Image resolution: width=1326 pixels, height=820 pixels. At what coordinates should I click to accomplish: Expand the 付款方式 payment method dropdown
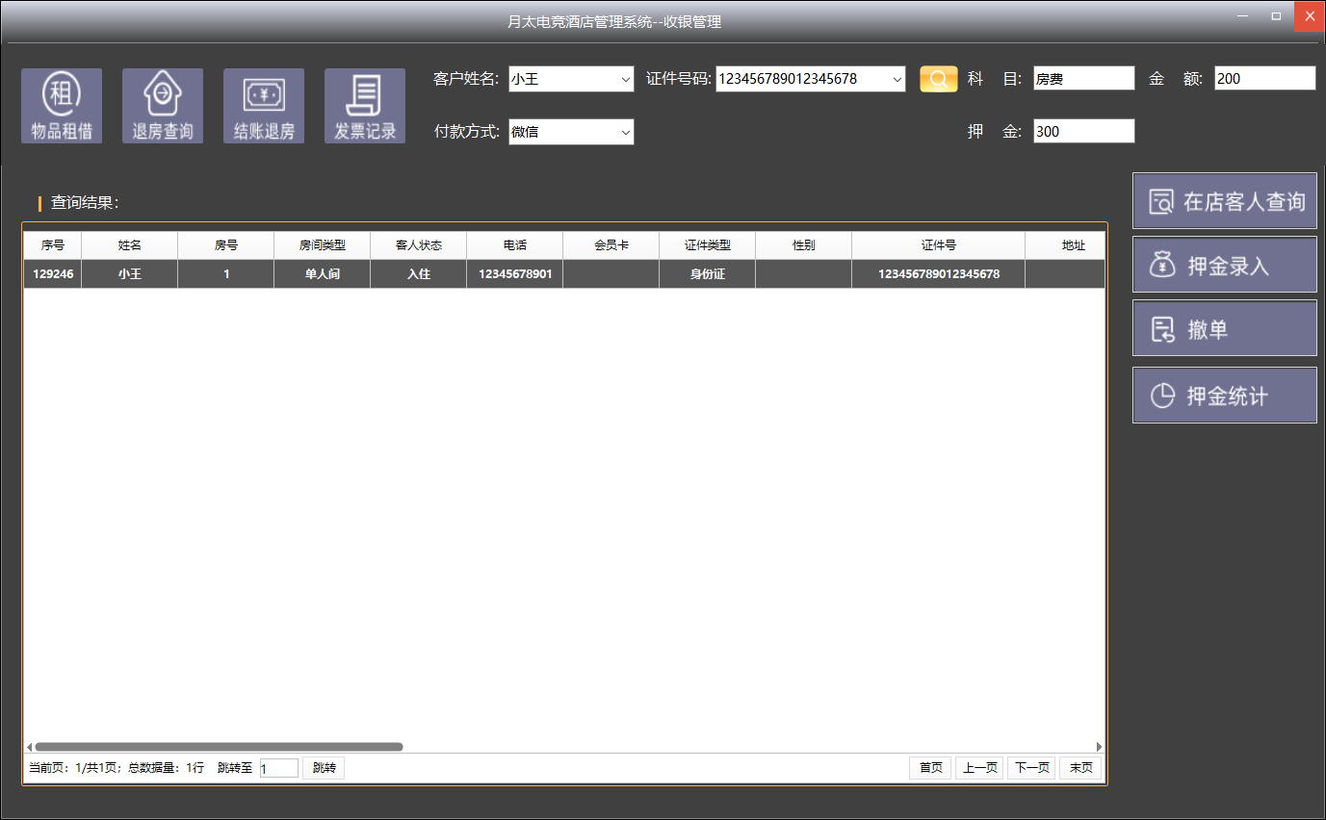625,132
